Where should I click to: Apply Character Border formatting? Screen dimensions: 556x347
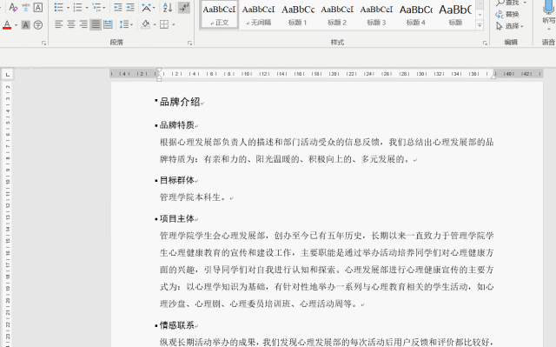(x=38, y=8)
